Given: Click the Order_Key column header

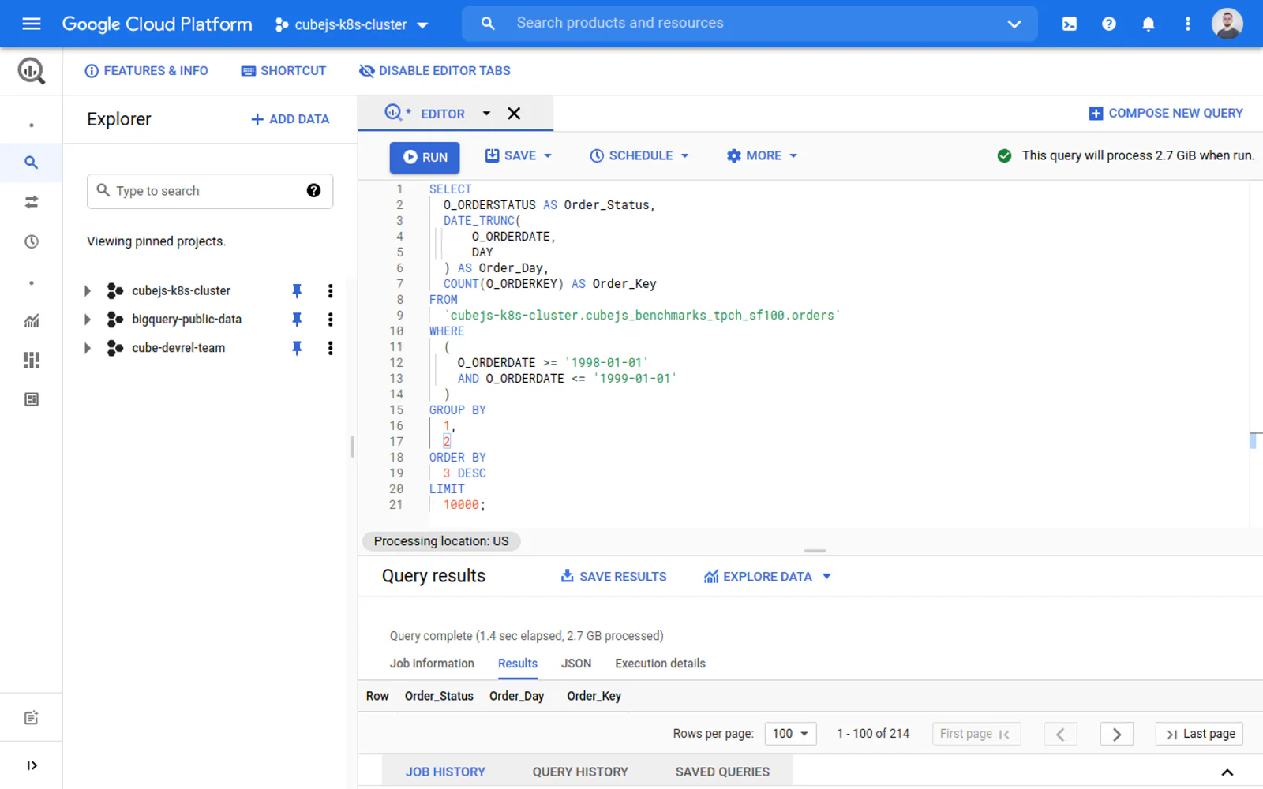Looking at the screenshot, I should [594, 696].
